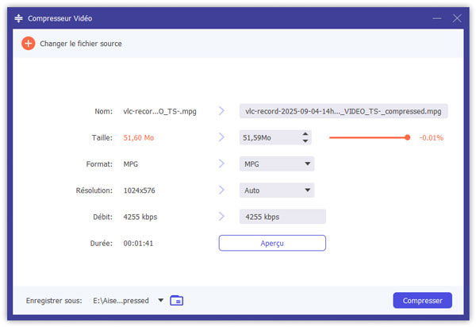This screenshot has width=476, height=327.
Task: Click the 4255 kbps bitrate field
Action: click(282, 217)
